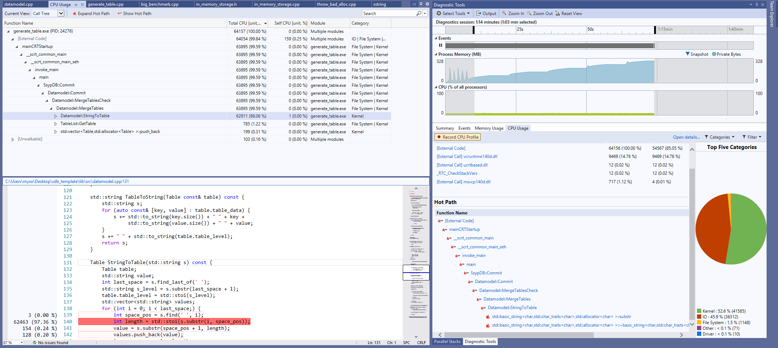
Task: Open the Summary tab
Action: coord(445,128)
